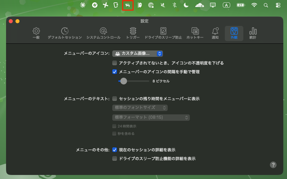Open the 標準フォーマット (08:15) dropdown
This screenshot has height=179, width=287.
coord(151,117)
